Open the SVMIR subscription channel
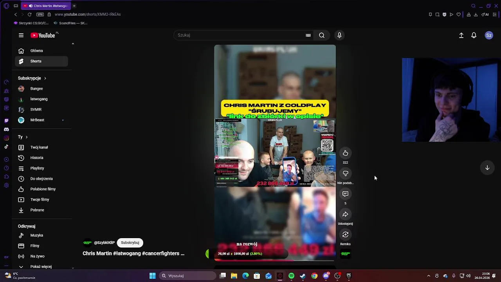The width and height of the screenshot is (501, 282). (41, 110)
